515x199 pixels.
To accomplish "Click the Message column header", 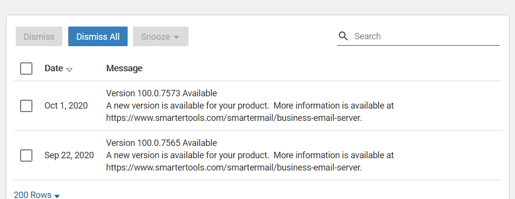I will click(x=124, y=68).
